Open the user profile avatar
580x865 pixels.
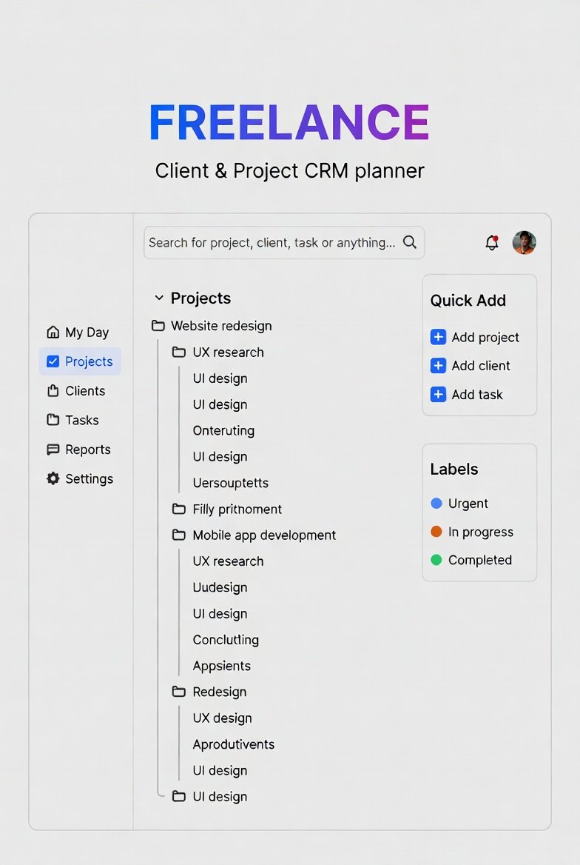[524, 242]
